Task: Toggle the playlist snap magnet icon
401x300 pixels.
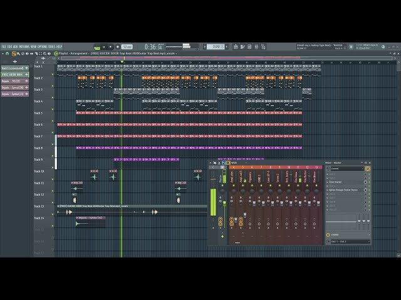Action: point(8,54)
